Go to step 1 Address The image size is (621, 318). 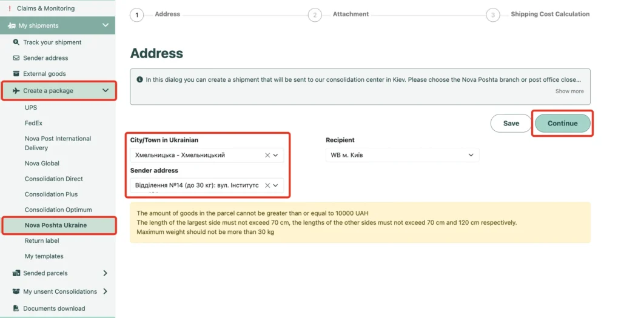[136, 15]
